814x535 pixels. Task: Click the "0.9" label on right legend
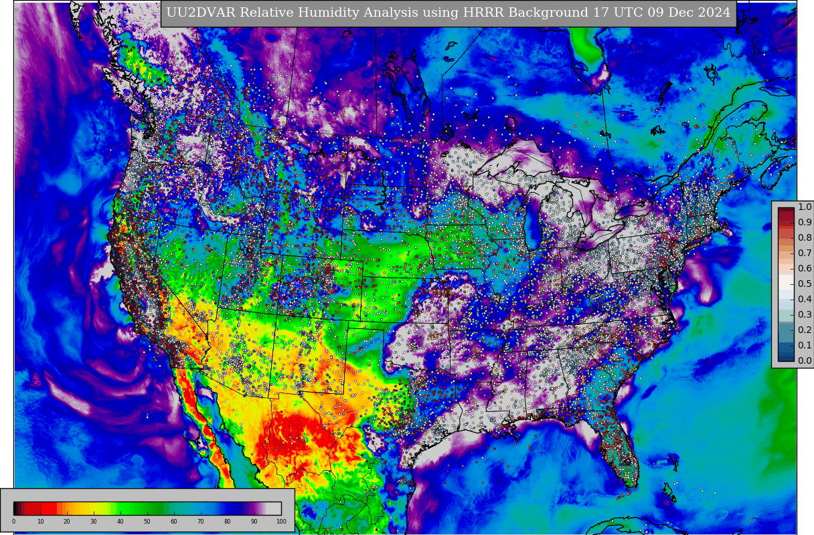(805, 223)
